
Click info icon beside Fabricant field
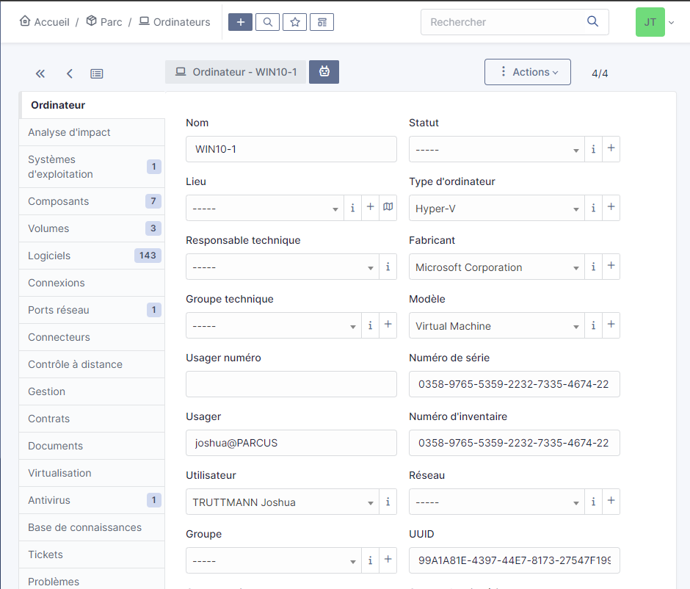(x=594, y=267)
